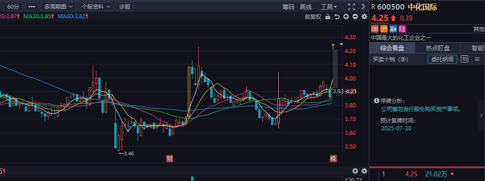Open the 多周期图 dropdown
The image size is (485, 181).
[x=59, y=6]
